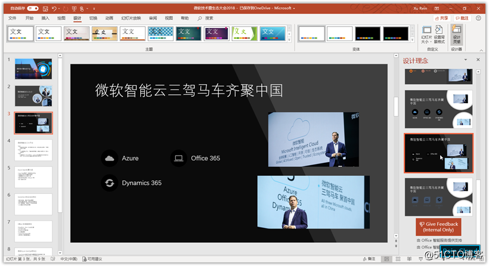Click the lower presenter photo on slide

(314, 202)
